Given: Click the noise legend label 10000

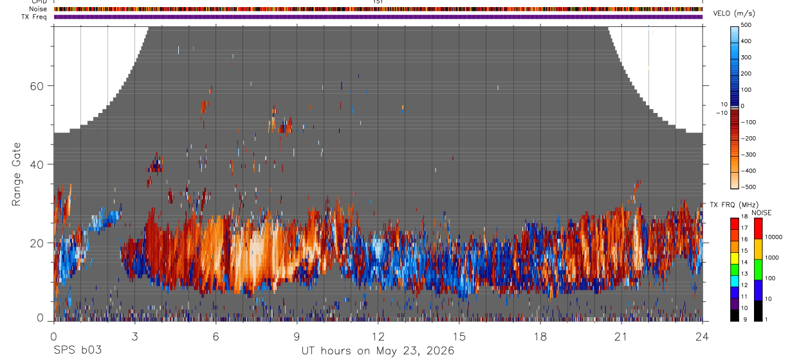Looking at the screenshot, I should 773,237.
